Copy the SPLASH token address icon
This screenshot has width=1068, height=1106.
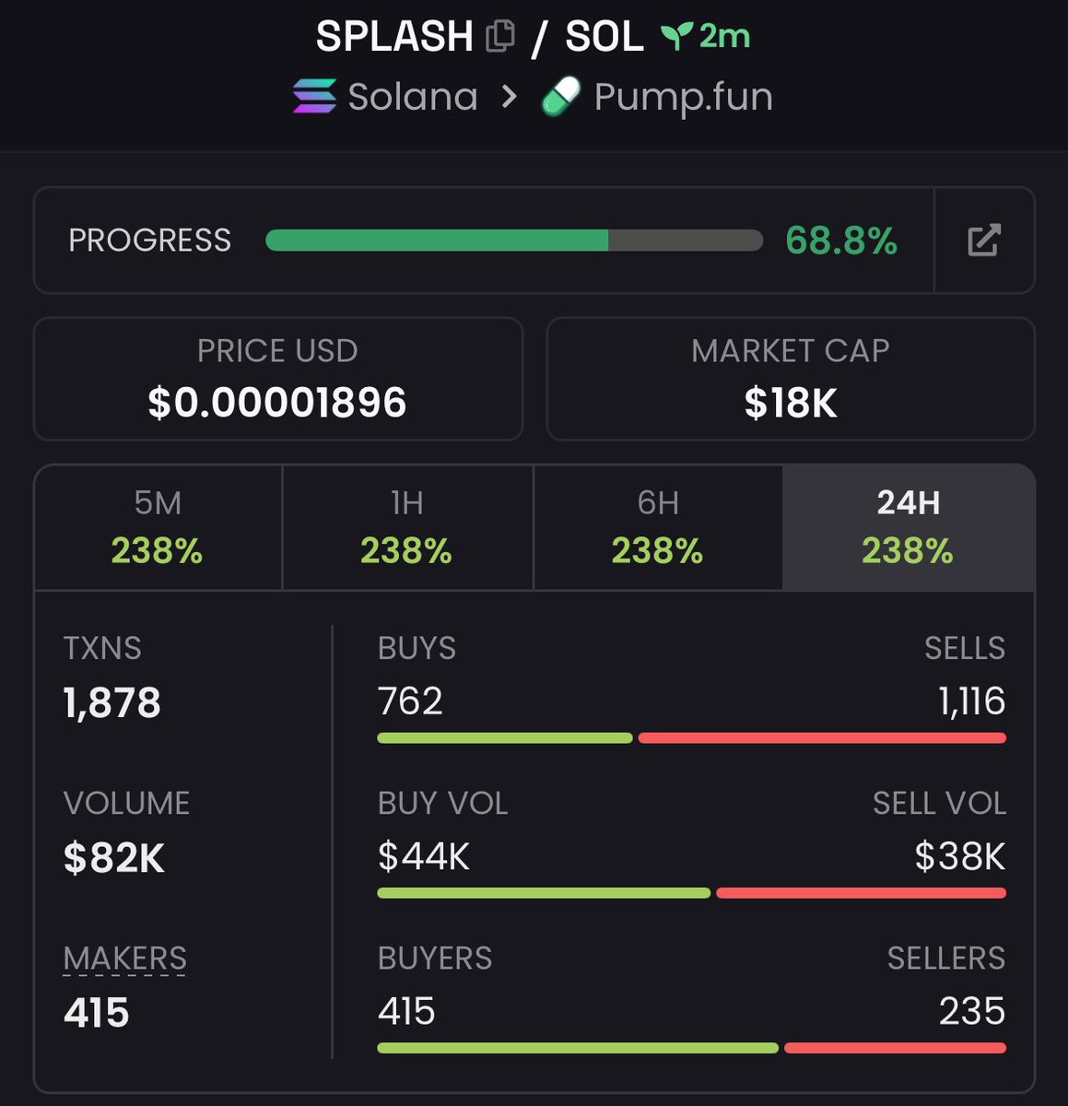tap(500, 37)
